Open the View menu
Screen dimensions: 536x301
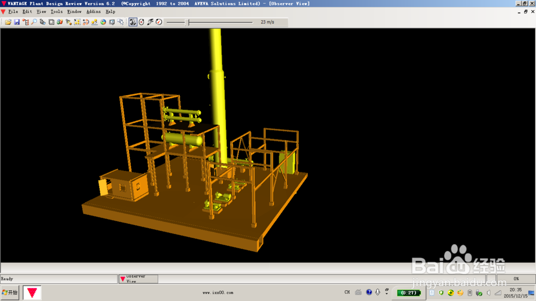point(41,12)
